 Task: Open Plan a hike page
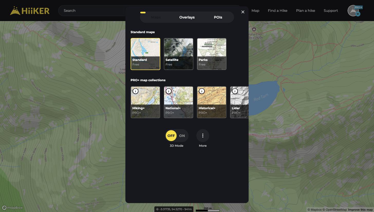click(x=305, y=11)
